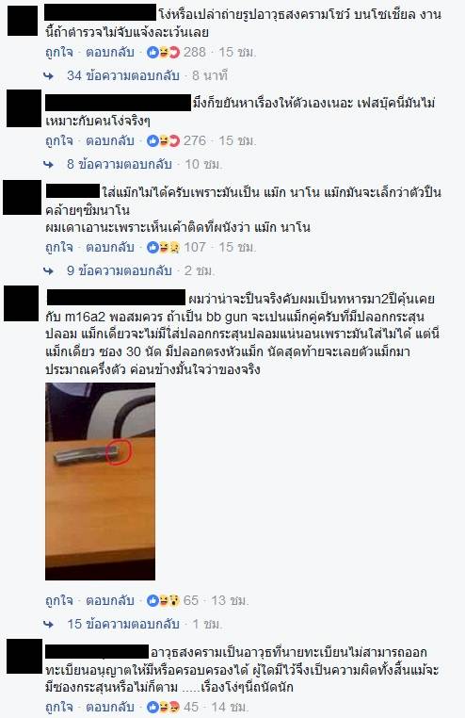
Task: Expand the 34 ข้อความตอบกลับ replies thread
Action: (x=123, y=75)
